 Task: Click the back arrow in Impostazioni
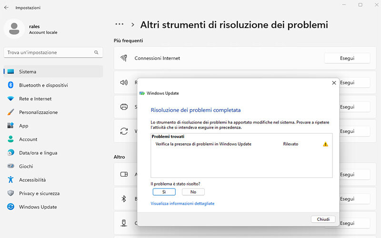click(6, 8)
